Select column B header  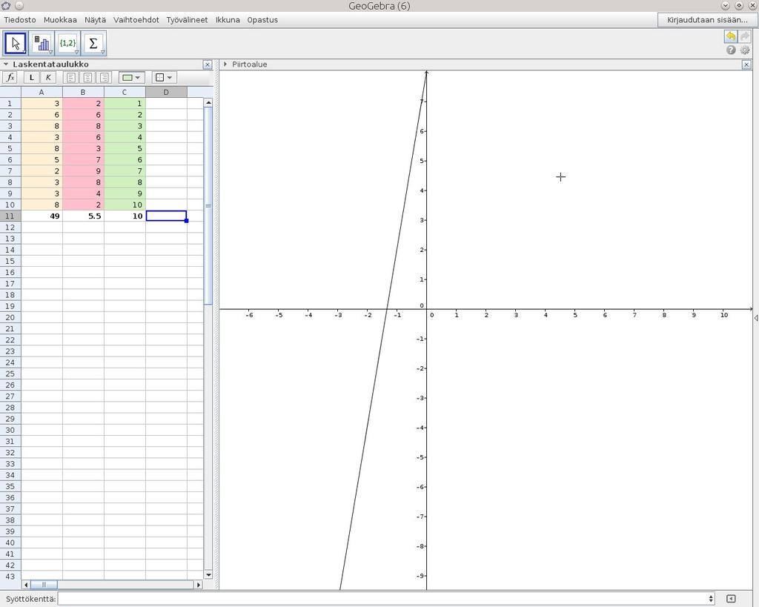click(83, 92)
